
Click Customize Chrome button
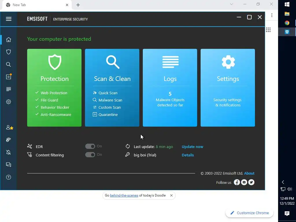pyautogui.click(x=249, y=213)
